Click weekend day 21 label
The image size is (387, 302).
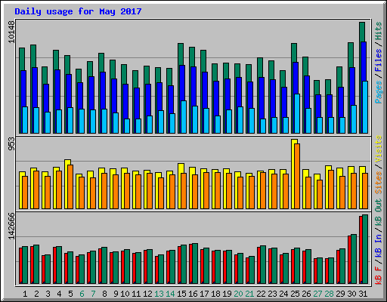click(249, 294)
